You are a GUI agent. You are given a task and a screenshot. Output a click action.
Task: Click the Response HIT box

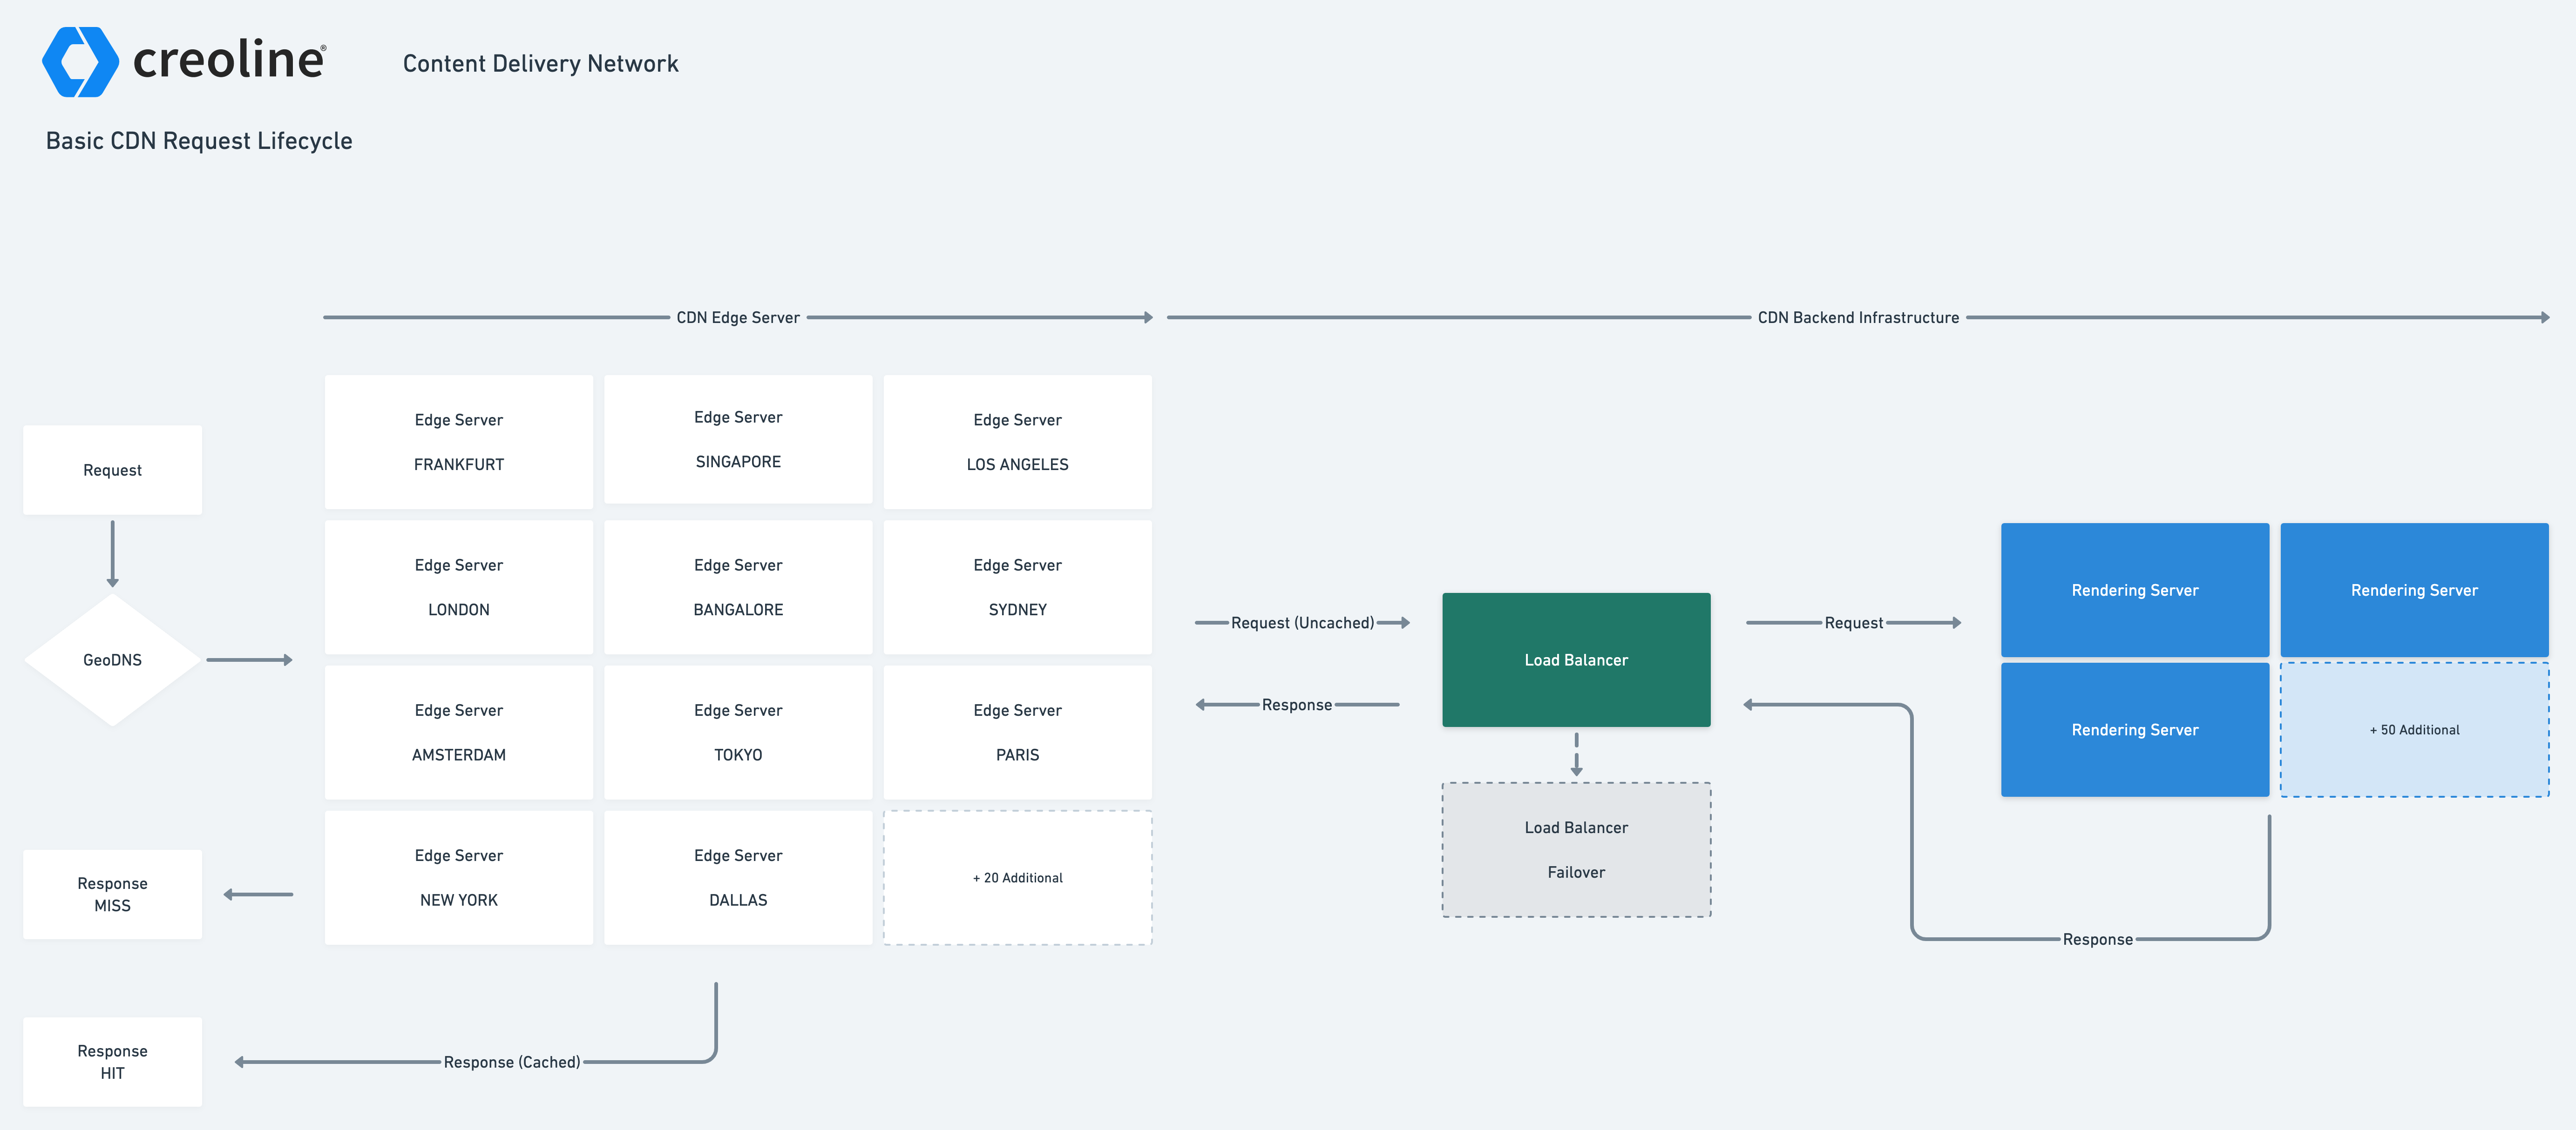tap(112, 1062)
